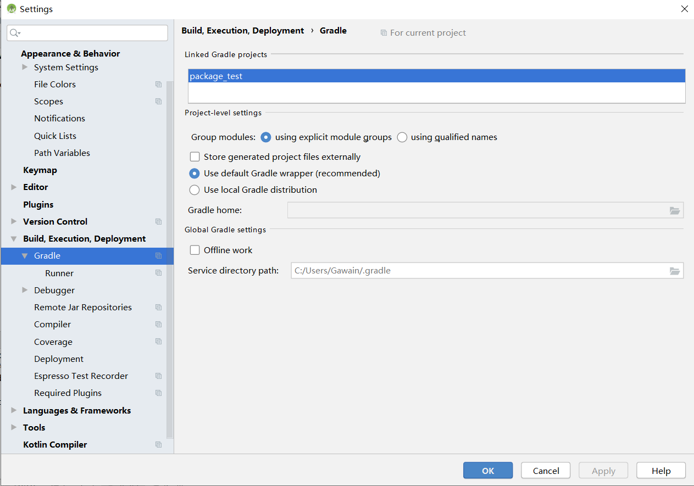The image size is (694, 486).
Task: Enable Offline work checkbox
Action: (x=195, y=250)
